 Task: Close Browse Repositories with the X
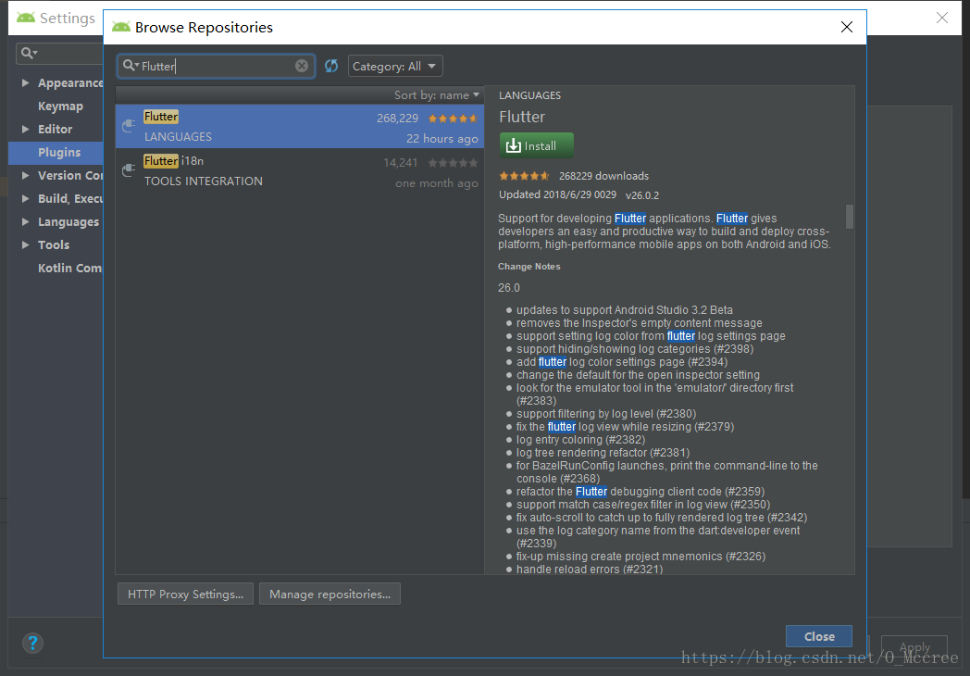(847, 27)
